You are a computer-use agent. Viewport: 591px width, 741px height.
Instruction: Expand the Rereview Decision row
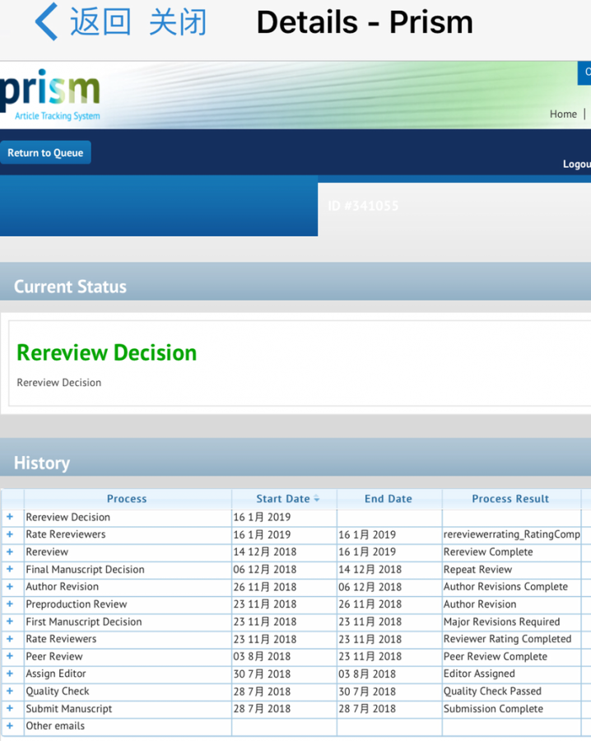10,517
